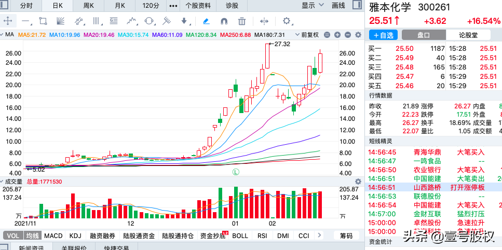Select the CCI indicator

tap(304, 236)
